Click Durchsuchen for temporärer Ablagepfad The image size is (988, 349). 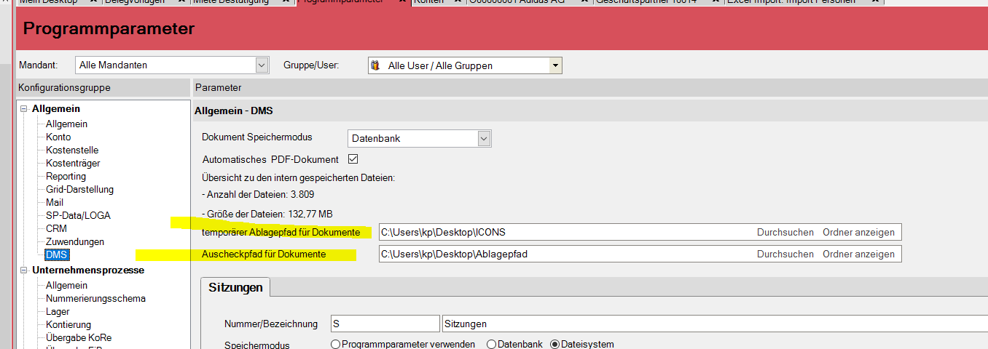(x=785, y=233)
